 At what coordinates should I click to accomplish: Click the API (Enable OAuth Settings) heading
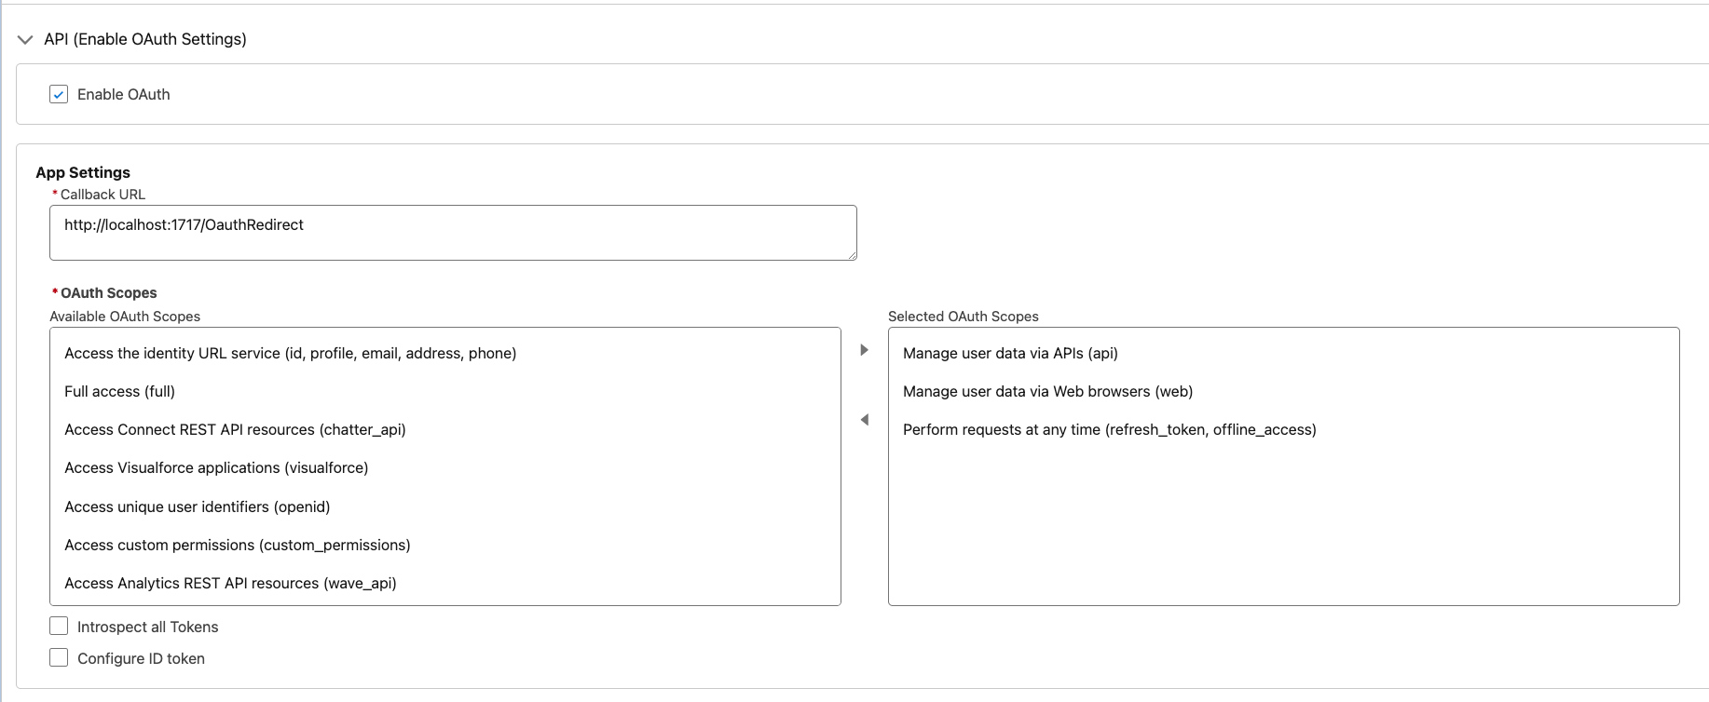[145, 39]
